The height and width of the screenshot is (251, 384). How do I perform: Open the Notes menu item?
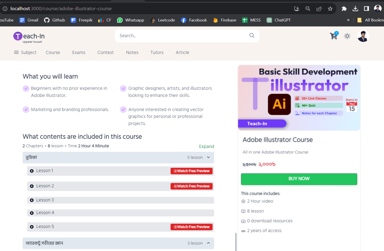(132, 52)
